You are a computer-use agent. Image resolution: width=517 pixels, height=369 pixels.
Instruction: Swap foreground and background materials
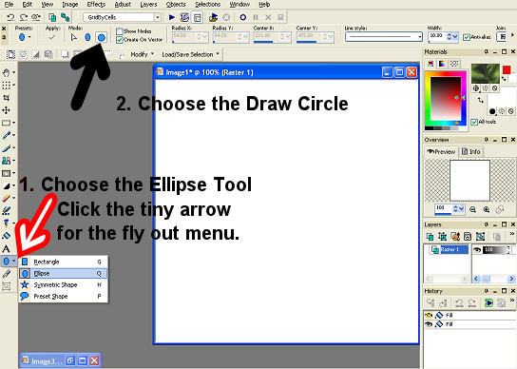[480, 101]
